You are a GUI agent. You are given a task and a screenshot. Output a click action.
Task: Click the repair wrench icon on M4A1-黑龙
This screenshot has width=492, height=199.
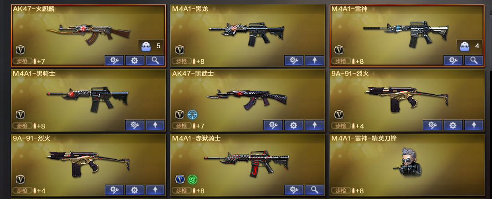pos(294,61)
